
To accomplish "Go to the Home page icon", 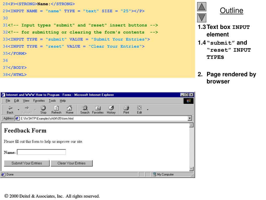I will [x=69, y=108].
